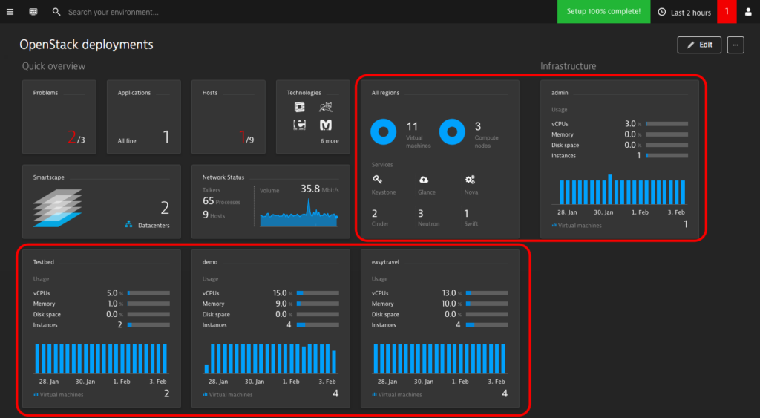
Task: Open the dashboards icon in top bar
Action: (33, 12)
